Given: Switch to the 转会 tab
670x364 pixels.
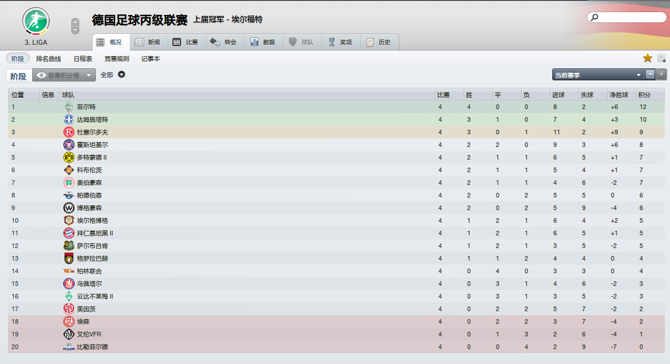Looking at the screenshot, I should tap(223, 42).
